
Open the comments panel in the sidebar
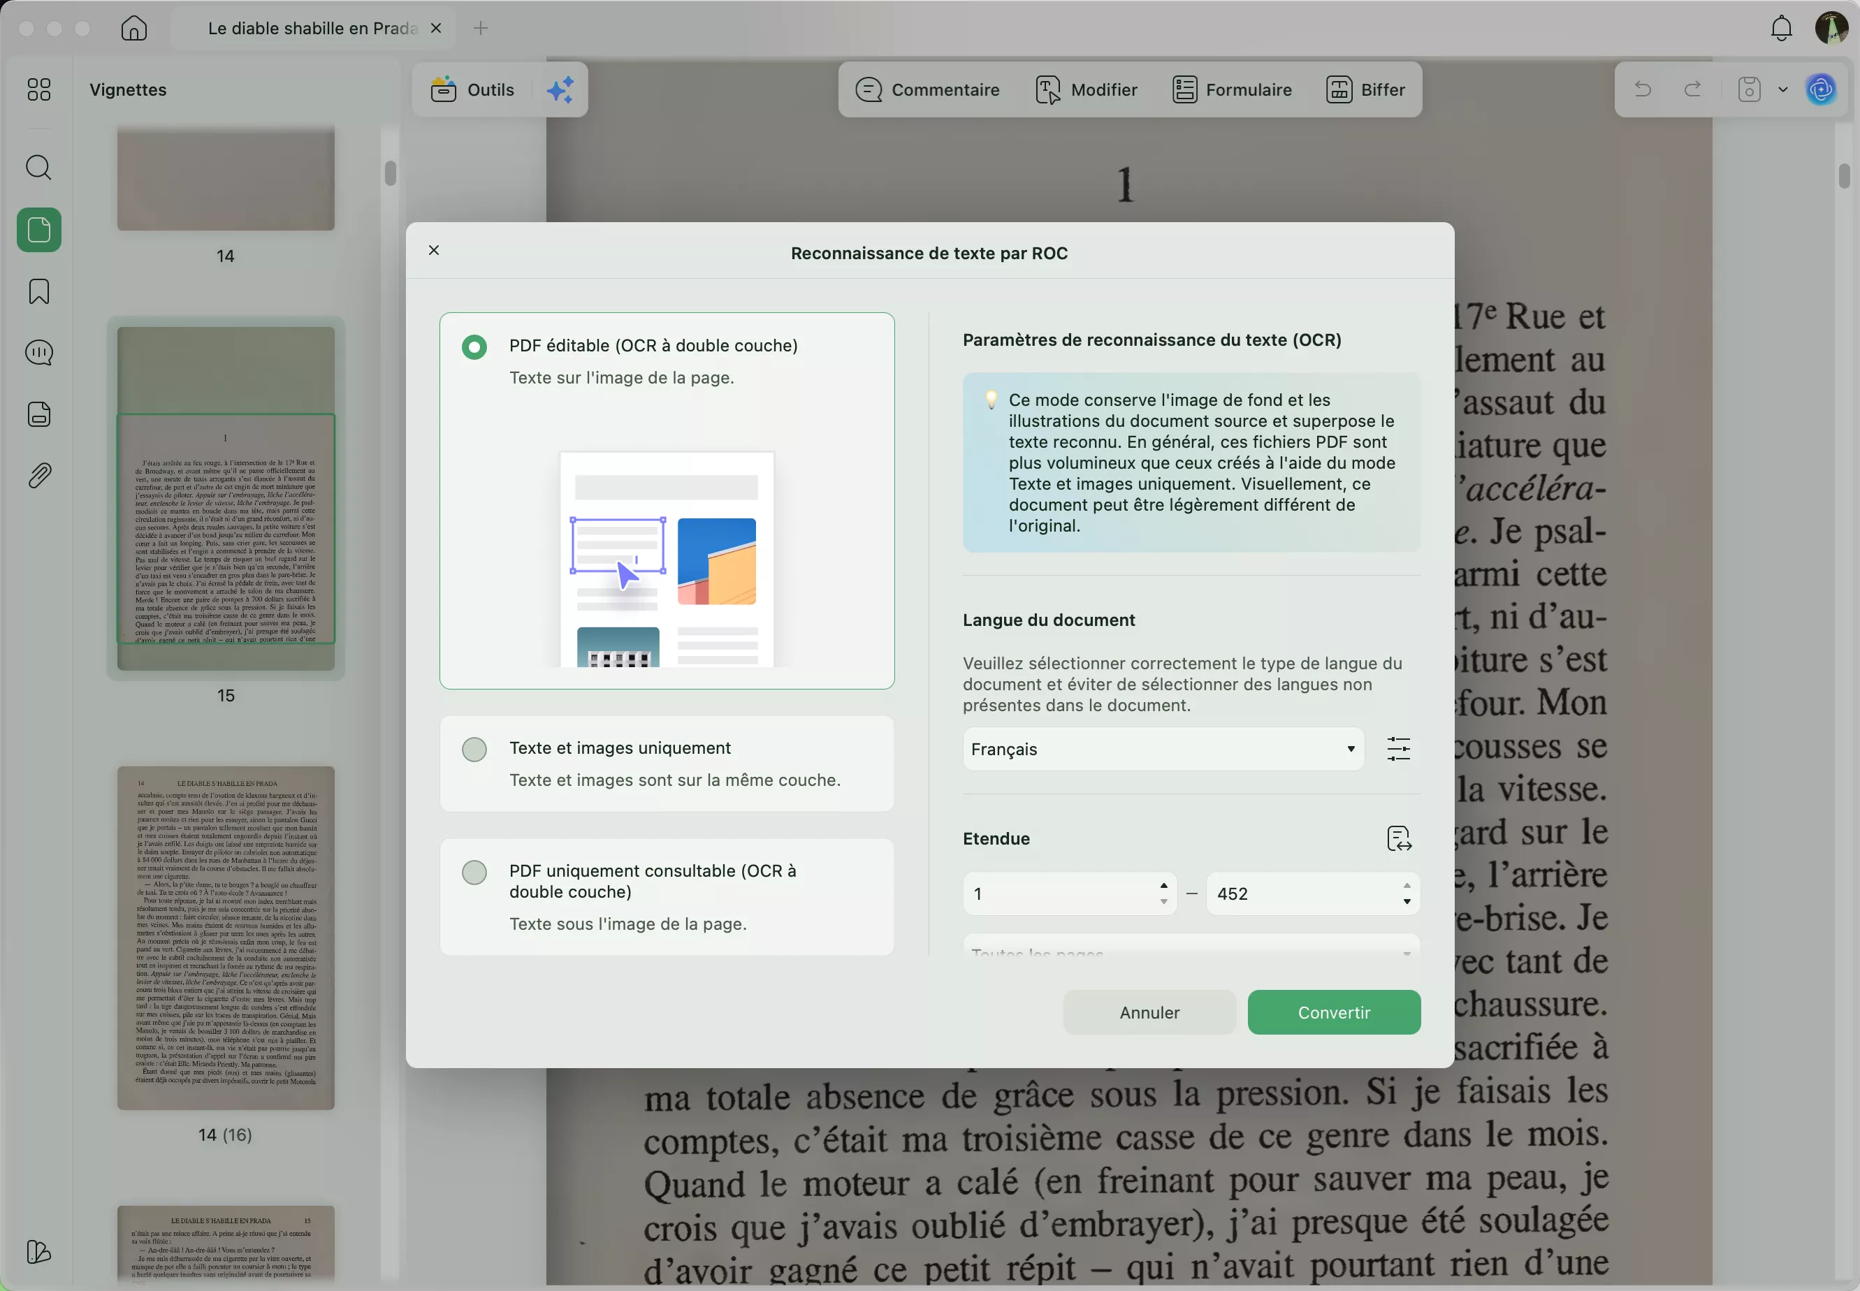pos(38,353)
